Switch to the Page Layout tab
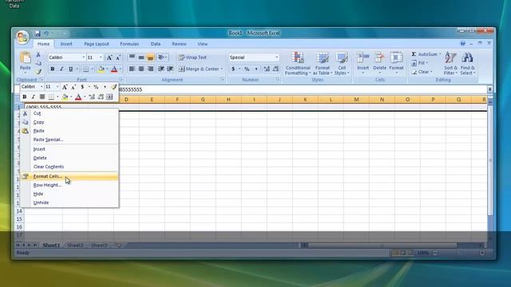The height and width of the screenshot is (287, 511). click(x=96, y=44)
